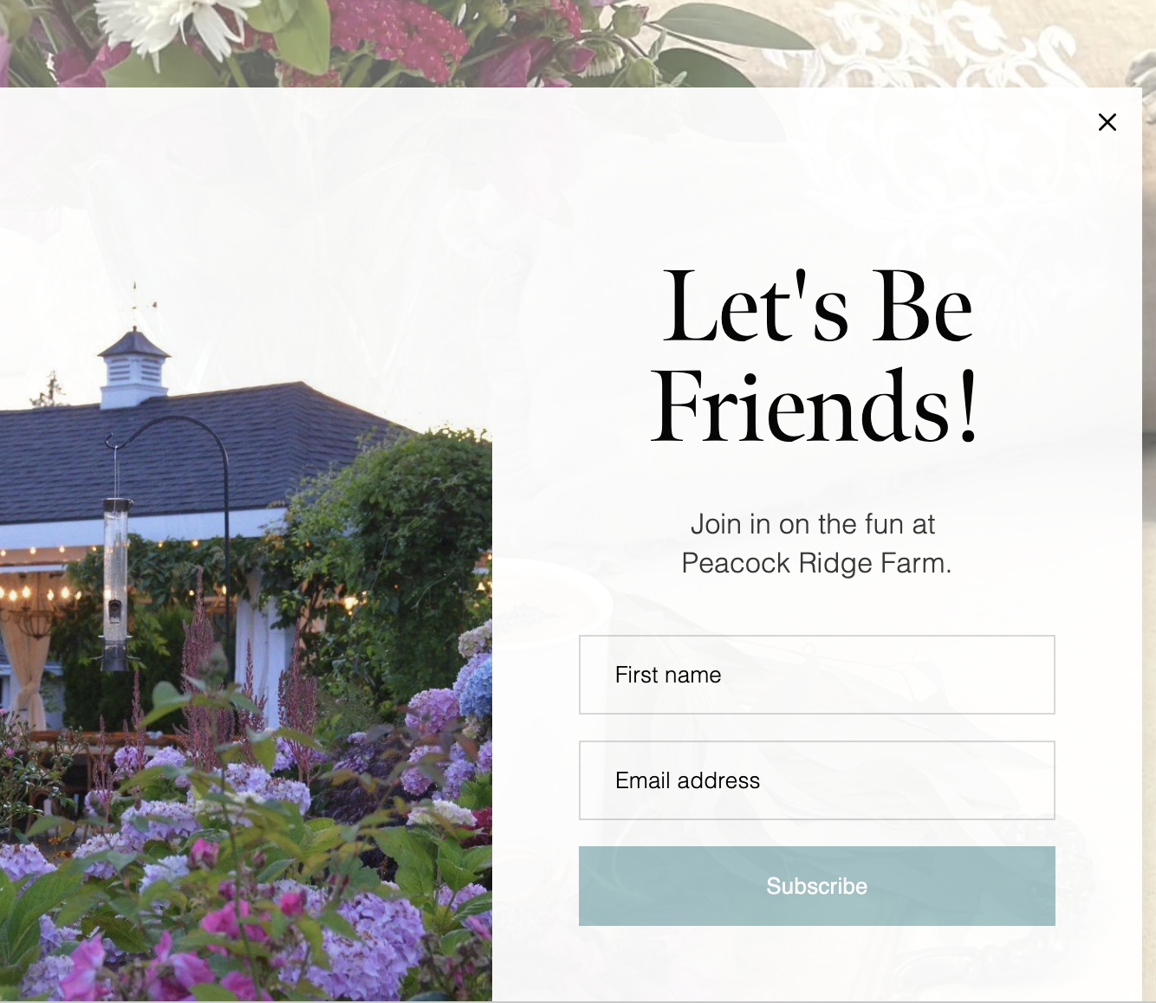This screenshot has width=1156, height=1003.
Task: Select the "Join in on the fun at" text
Action: (x=813, y=524)
